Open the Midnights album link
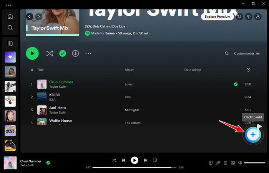The width and height of the screenshot is (269, 173). 132,110
